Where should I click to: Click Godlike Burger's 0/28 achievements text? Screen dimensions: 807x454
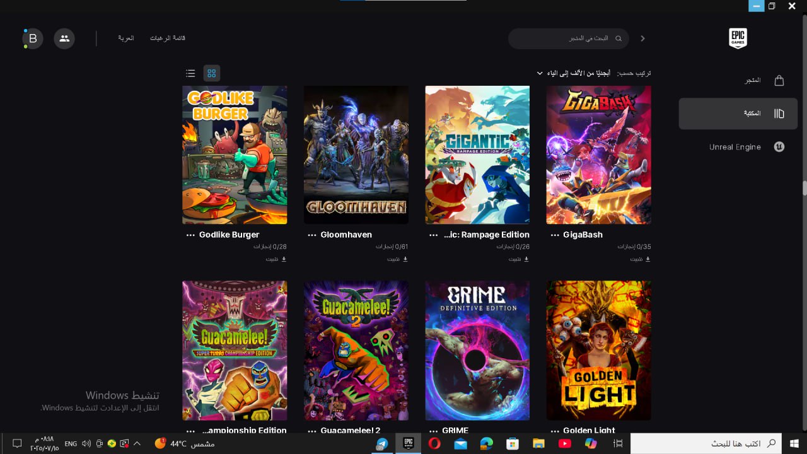(270, 247)
